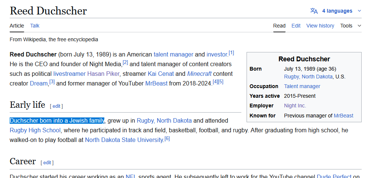Image resolution: width=365 pixels, height=178 pixels.
Task: Open North Dakota State University link
Action: click(124, 140)
